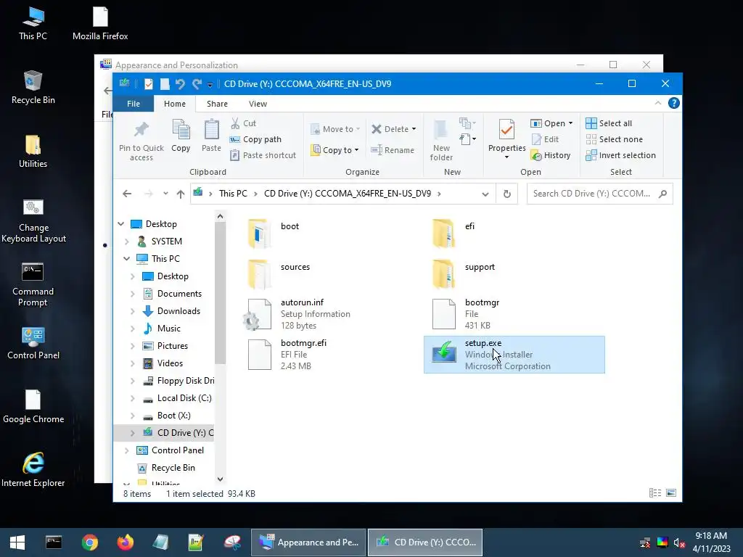Open Recent locations dropdown chevron
The image size is (743, 557).
click(x=165, y=194)
